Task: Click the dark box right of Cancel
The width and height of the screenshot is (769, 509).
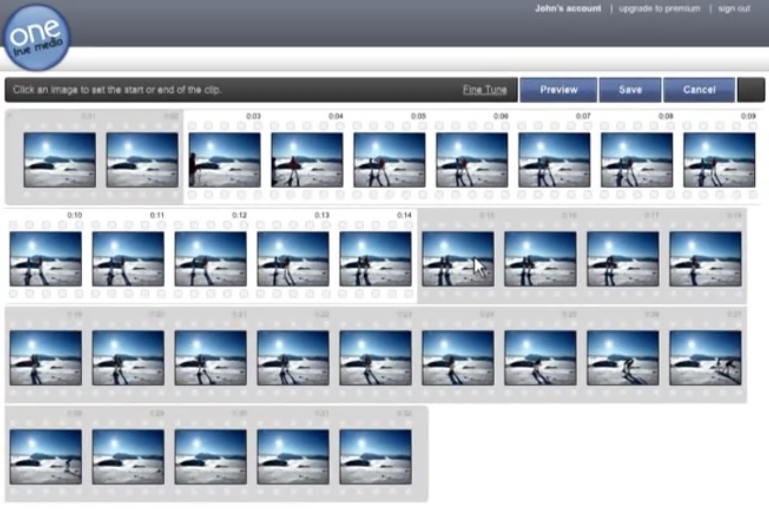Action: click(751, 90)
